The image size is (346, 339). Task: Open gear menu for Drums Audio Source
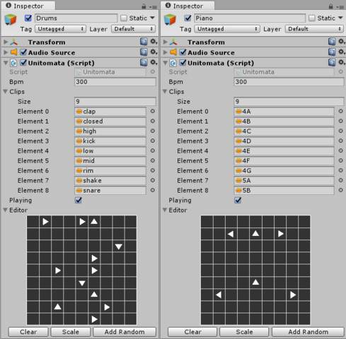[x=154, y=52]
